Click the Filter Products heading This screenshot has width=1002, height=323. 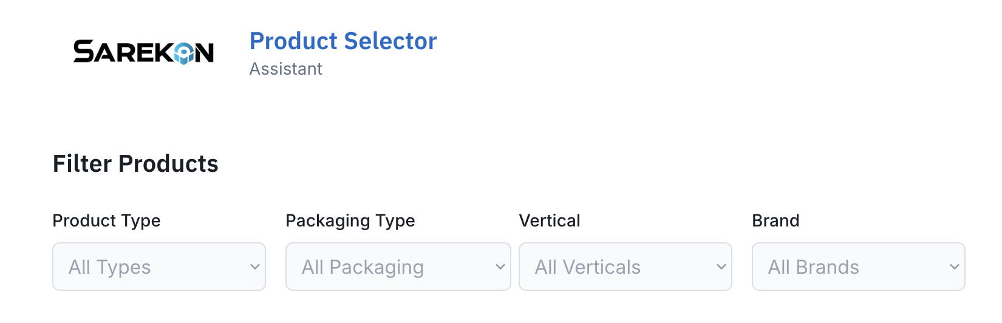[135, 164]
